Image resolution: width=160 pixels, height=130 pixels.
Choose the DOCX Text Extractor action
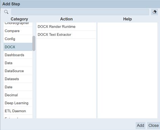(66, 35)
